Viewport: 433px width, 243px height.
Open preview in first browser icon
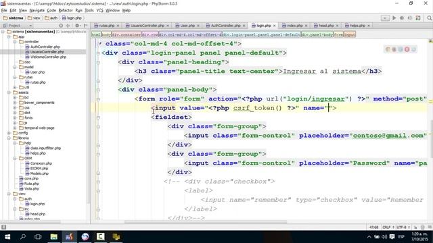coord(388,49)
